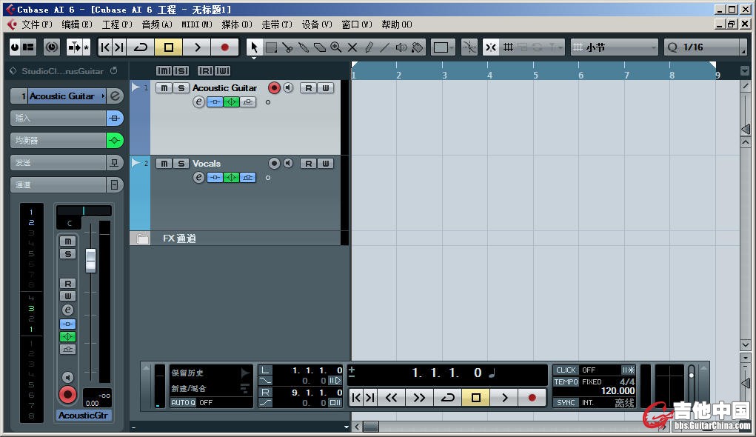756x437 pixels.
Task: Open the 小节 grid type dropdown
Action: tap(614, 47)
